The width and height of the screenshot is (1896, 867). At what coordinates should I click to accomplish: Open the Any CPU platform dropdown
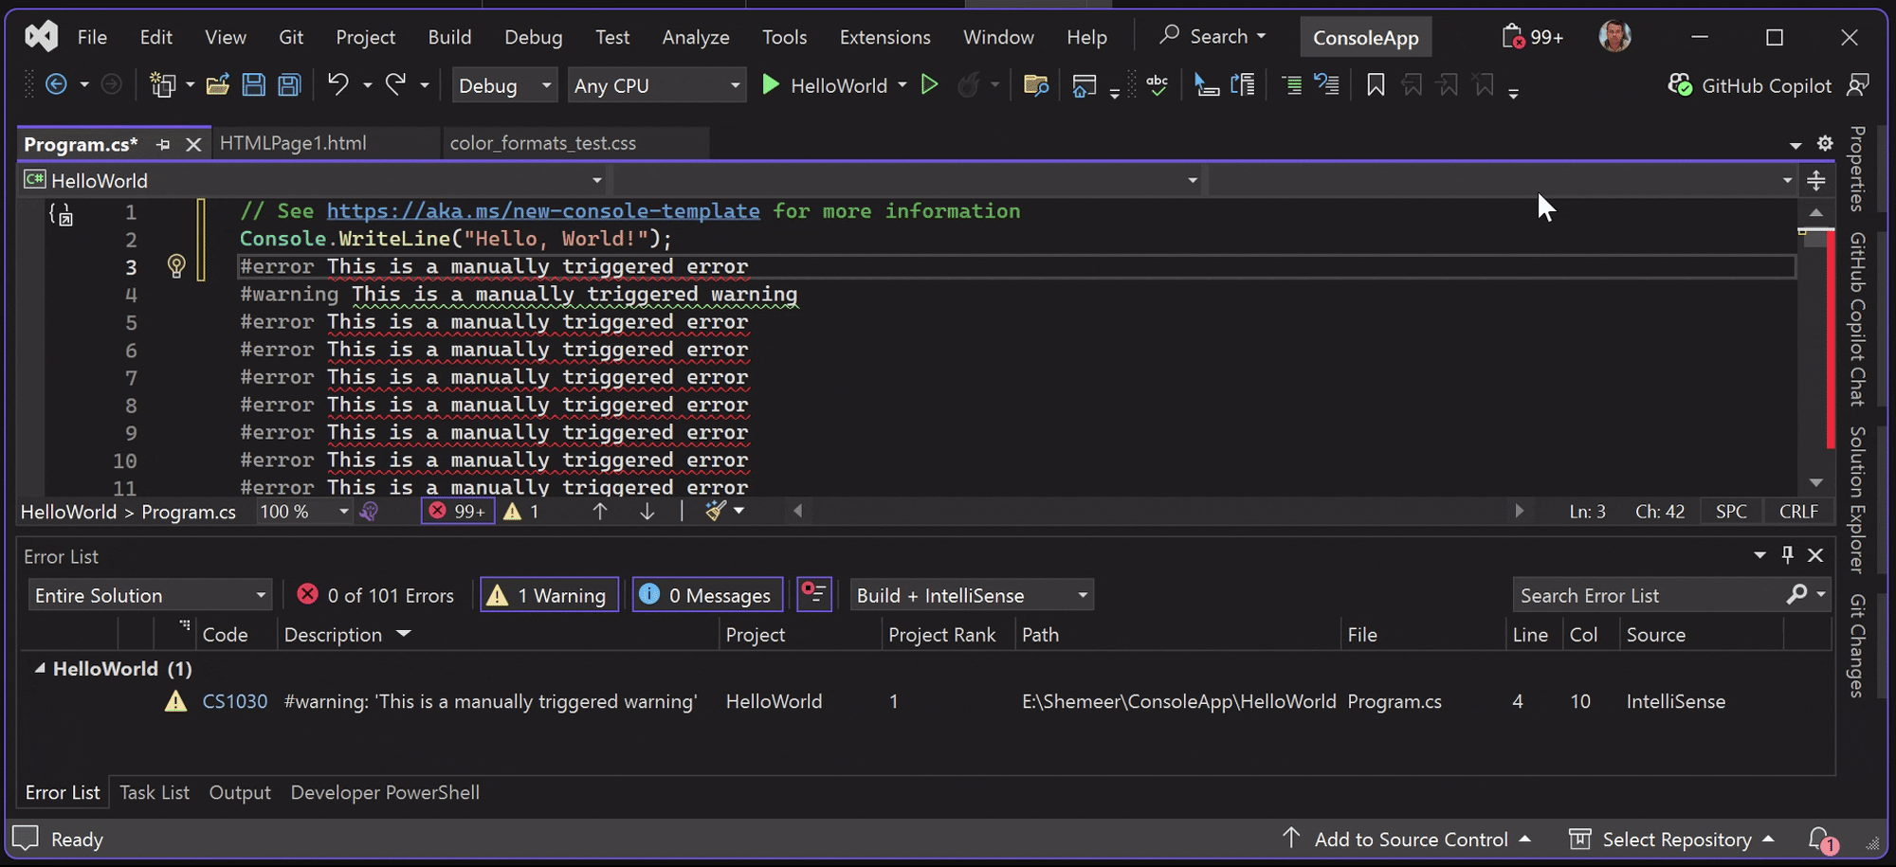(x=657, y=84)
